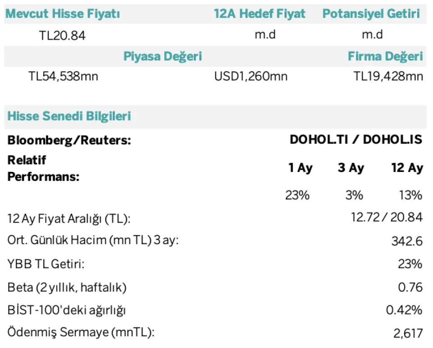Click the 1 Ay column header
This screenshot has height=348, width=433.
(x=300, y=168)
